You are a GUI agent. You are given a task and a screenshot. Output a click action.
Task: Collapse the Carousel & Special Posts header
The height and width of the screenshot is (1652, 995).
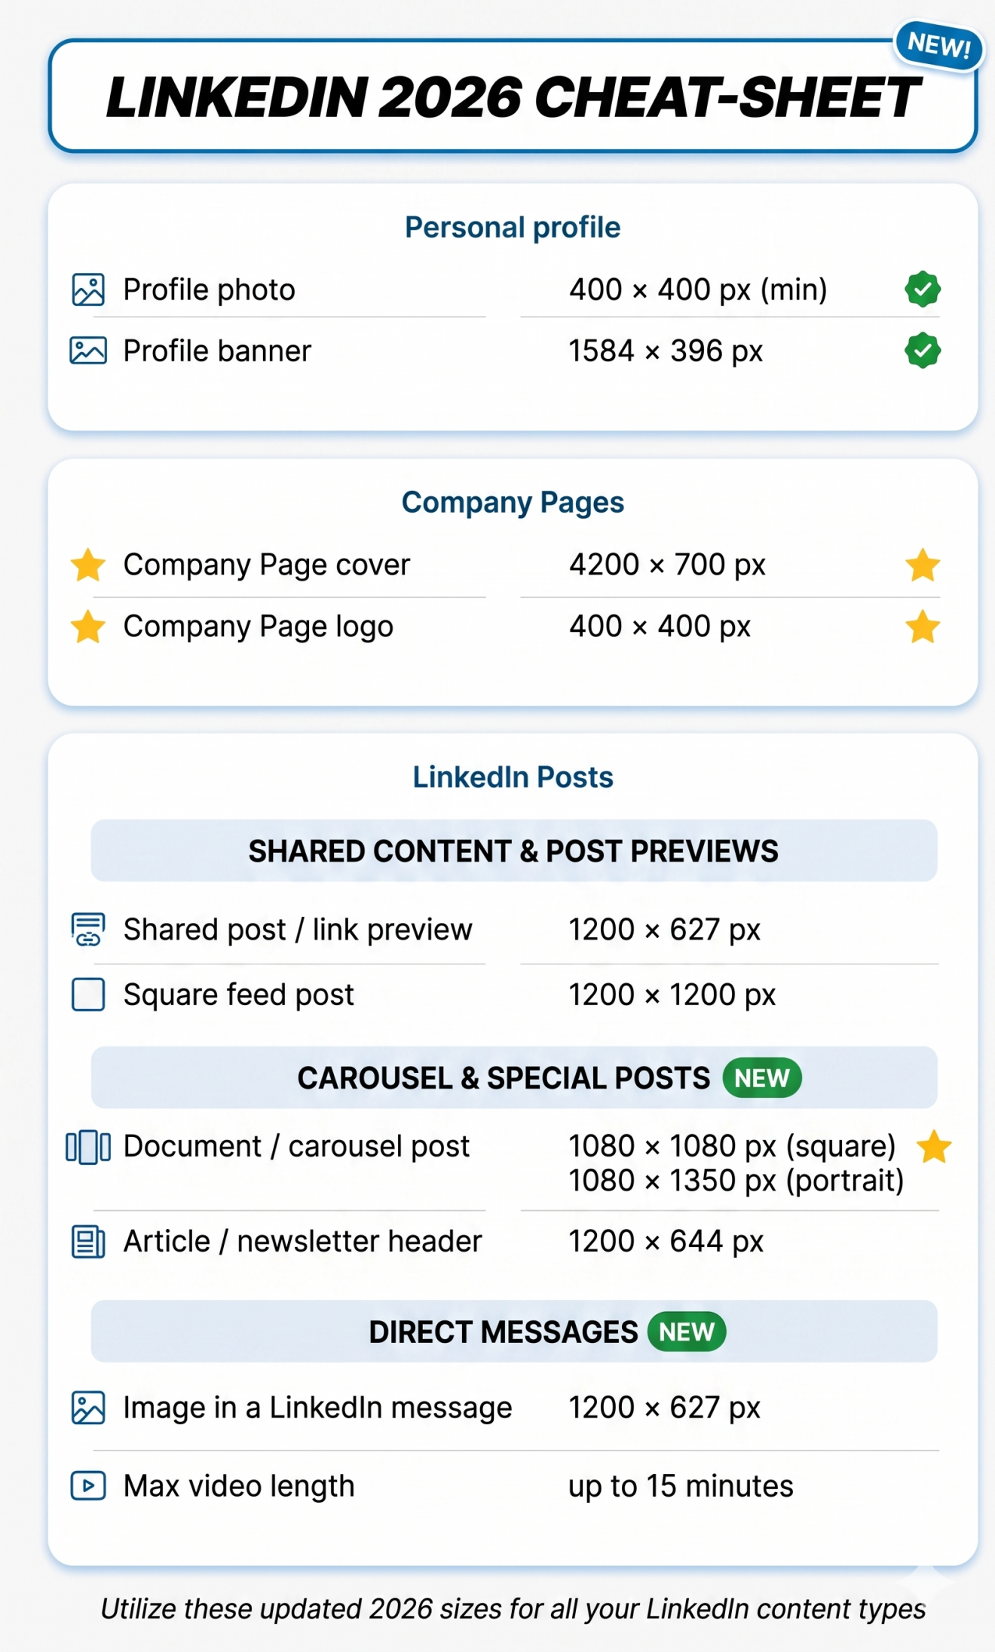click(x=514, y=1077)
